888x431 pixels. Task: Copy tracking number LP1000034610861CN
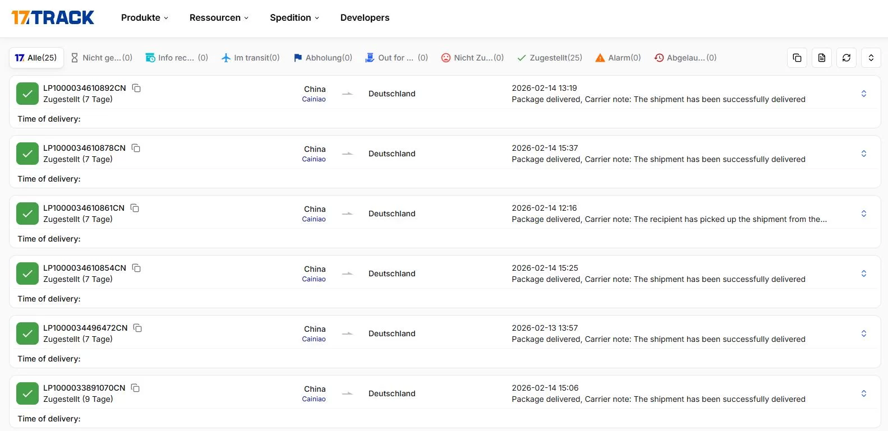point(135,208)
